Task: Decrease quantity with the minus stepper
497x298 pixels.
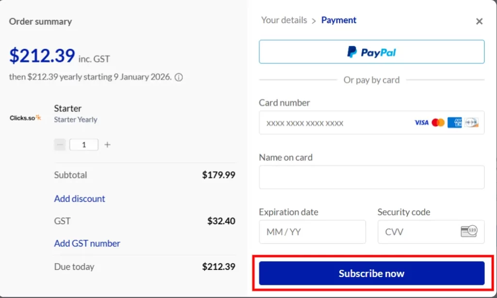Action: 59,144
